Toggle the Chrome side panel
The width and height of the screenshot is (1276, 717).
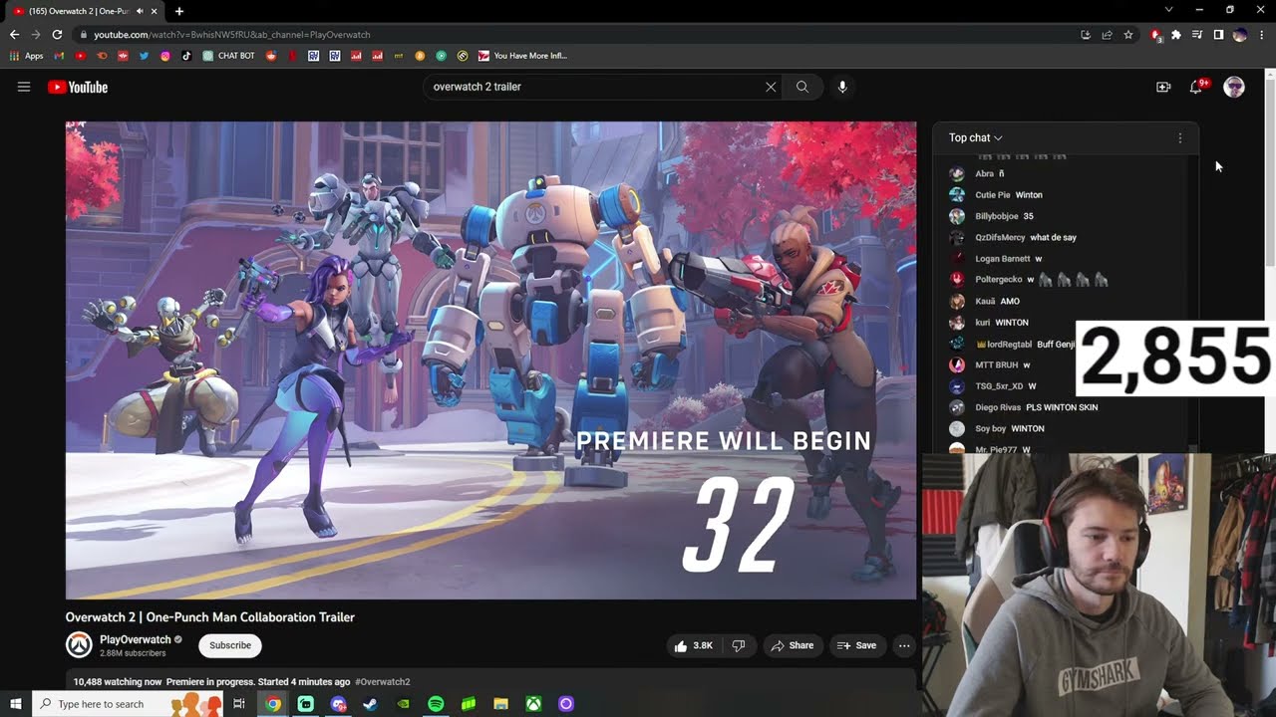point(1218,34)
